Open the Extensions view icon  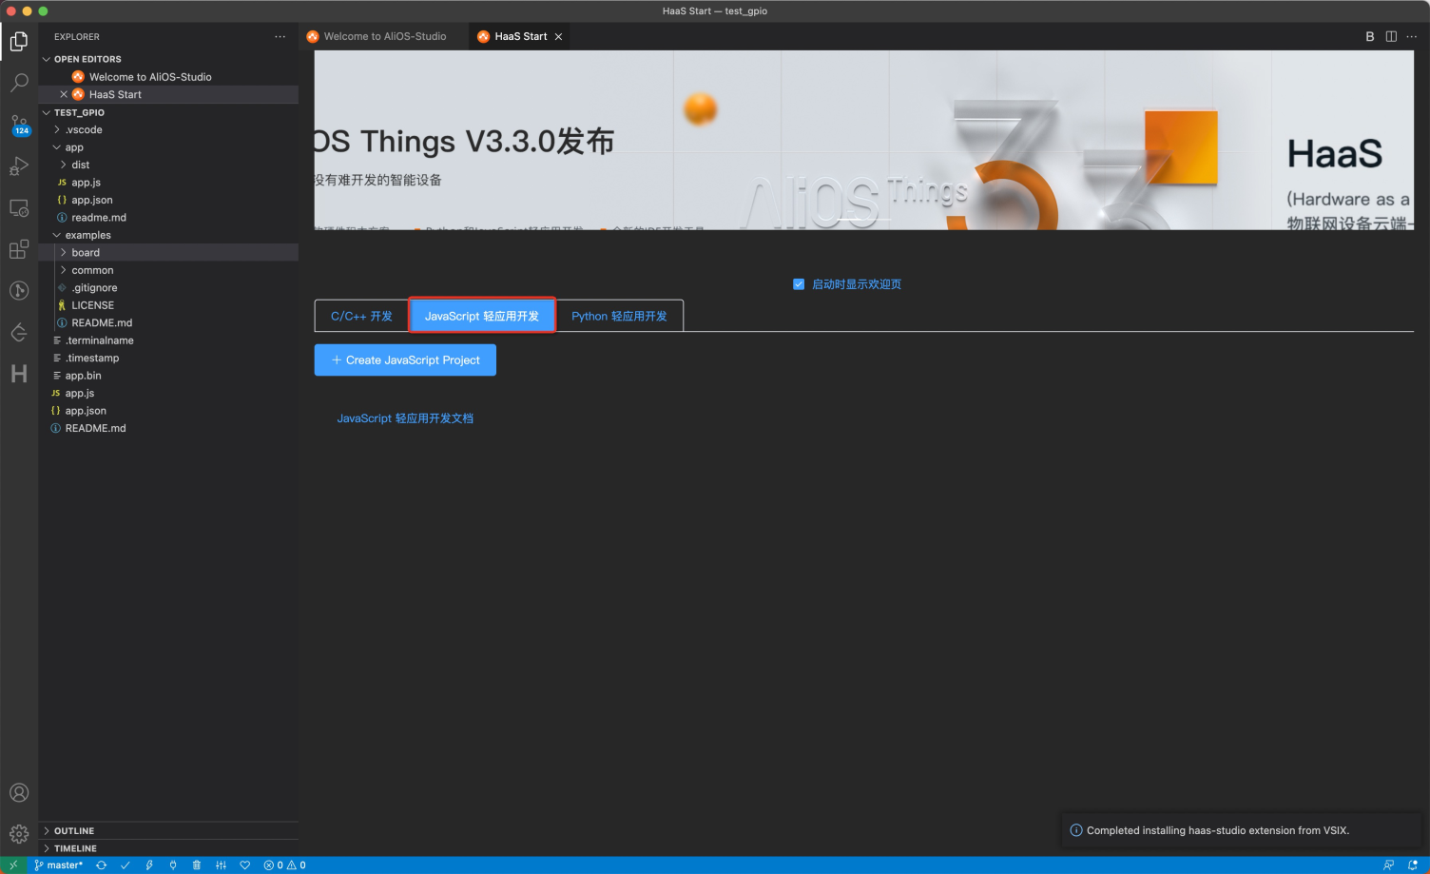point(19,249)
